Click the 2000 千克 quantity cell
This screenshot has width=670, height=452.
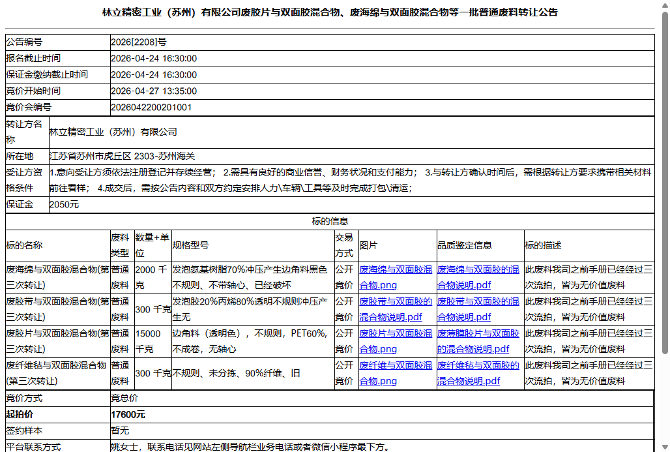point(153,278)
